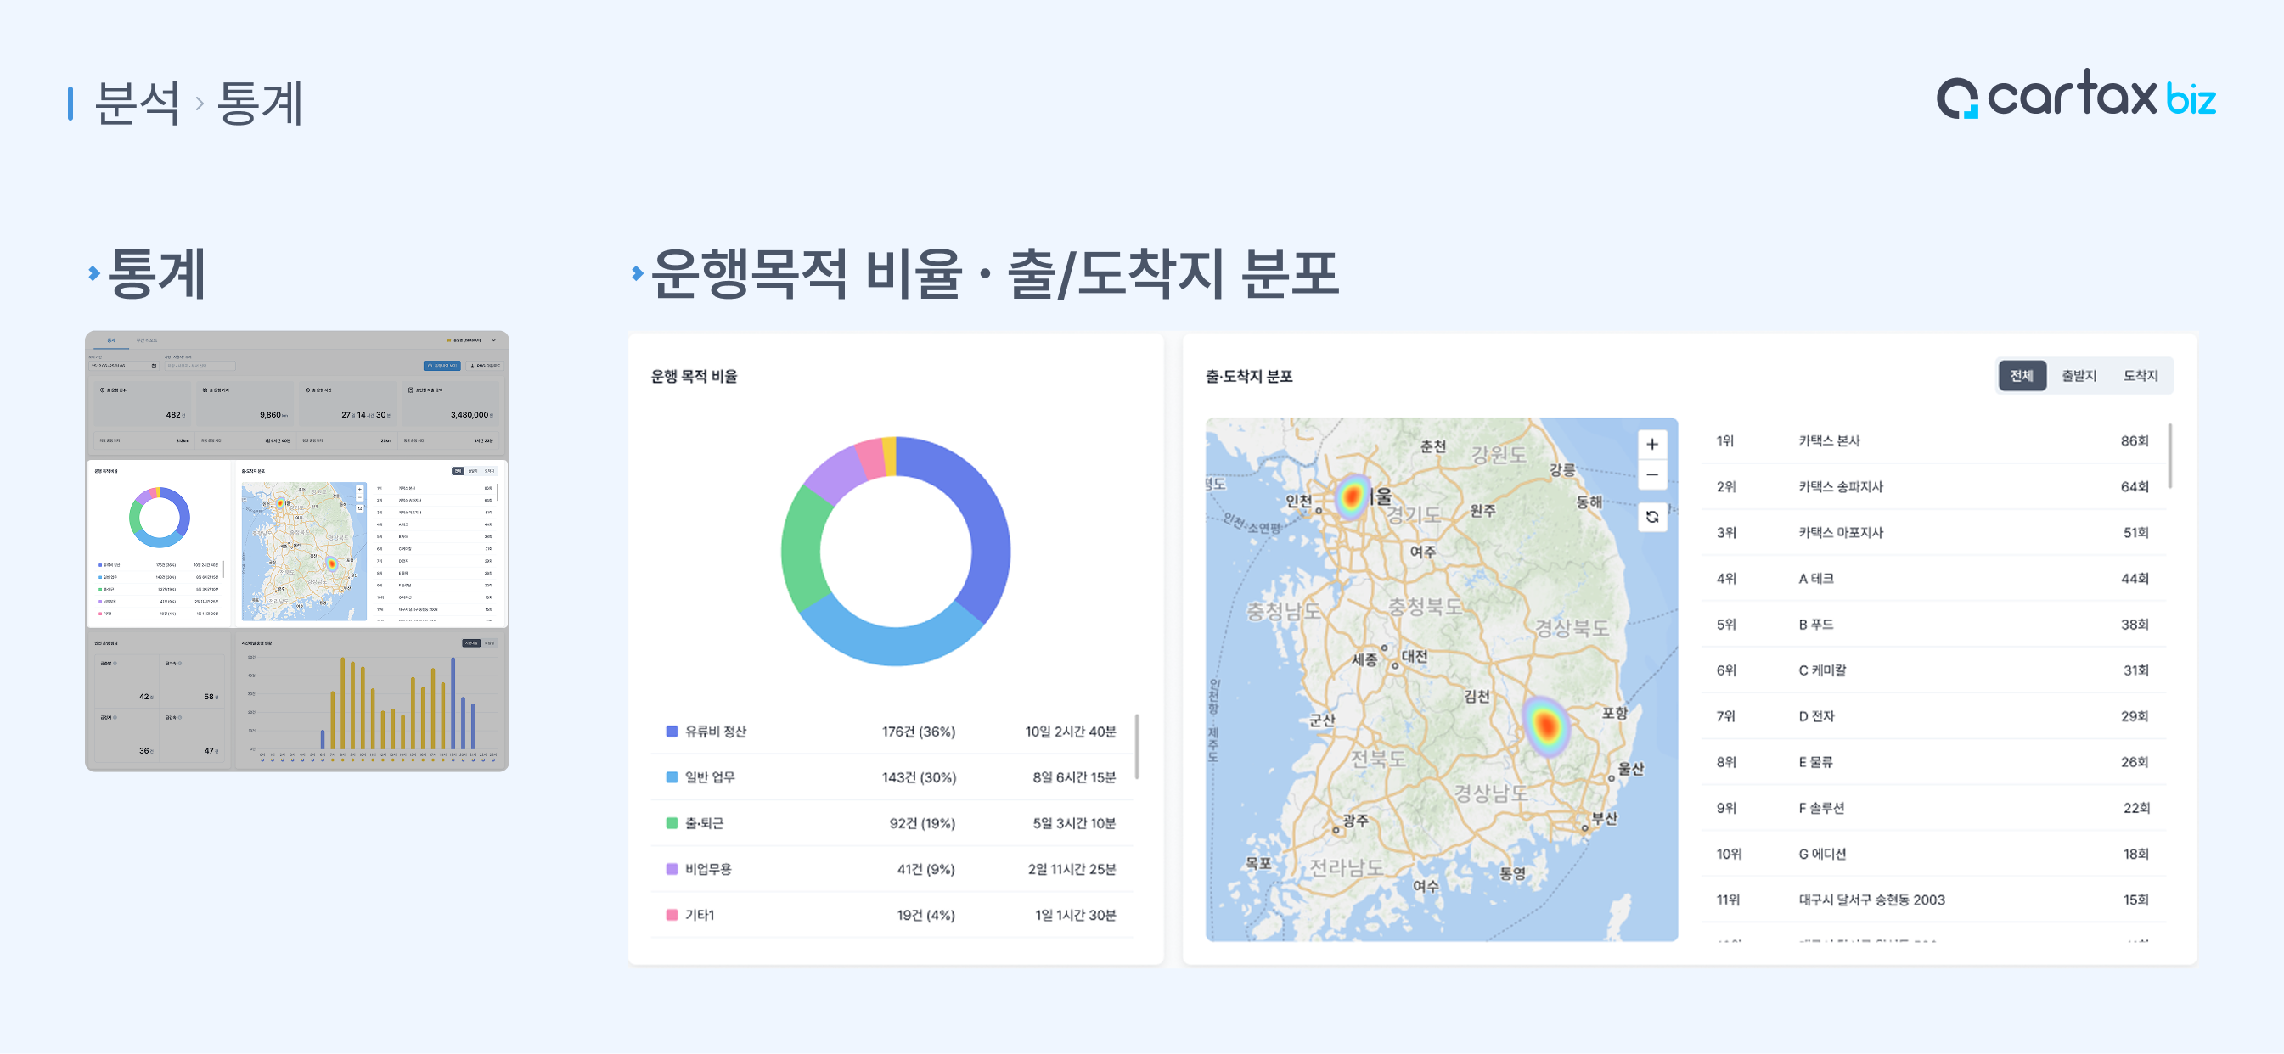The height and width of the screenshot is (1054, 2284).
Task: Open account dropdown in dashboard thumbnail
Action: tap(494, 340)
